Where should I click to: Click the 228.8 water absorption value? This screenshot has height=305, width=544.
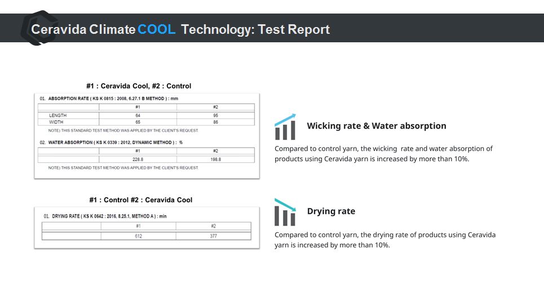pyautogui.click(x=138, y=160)
